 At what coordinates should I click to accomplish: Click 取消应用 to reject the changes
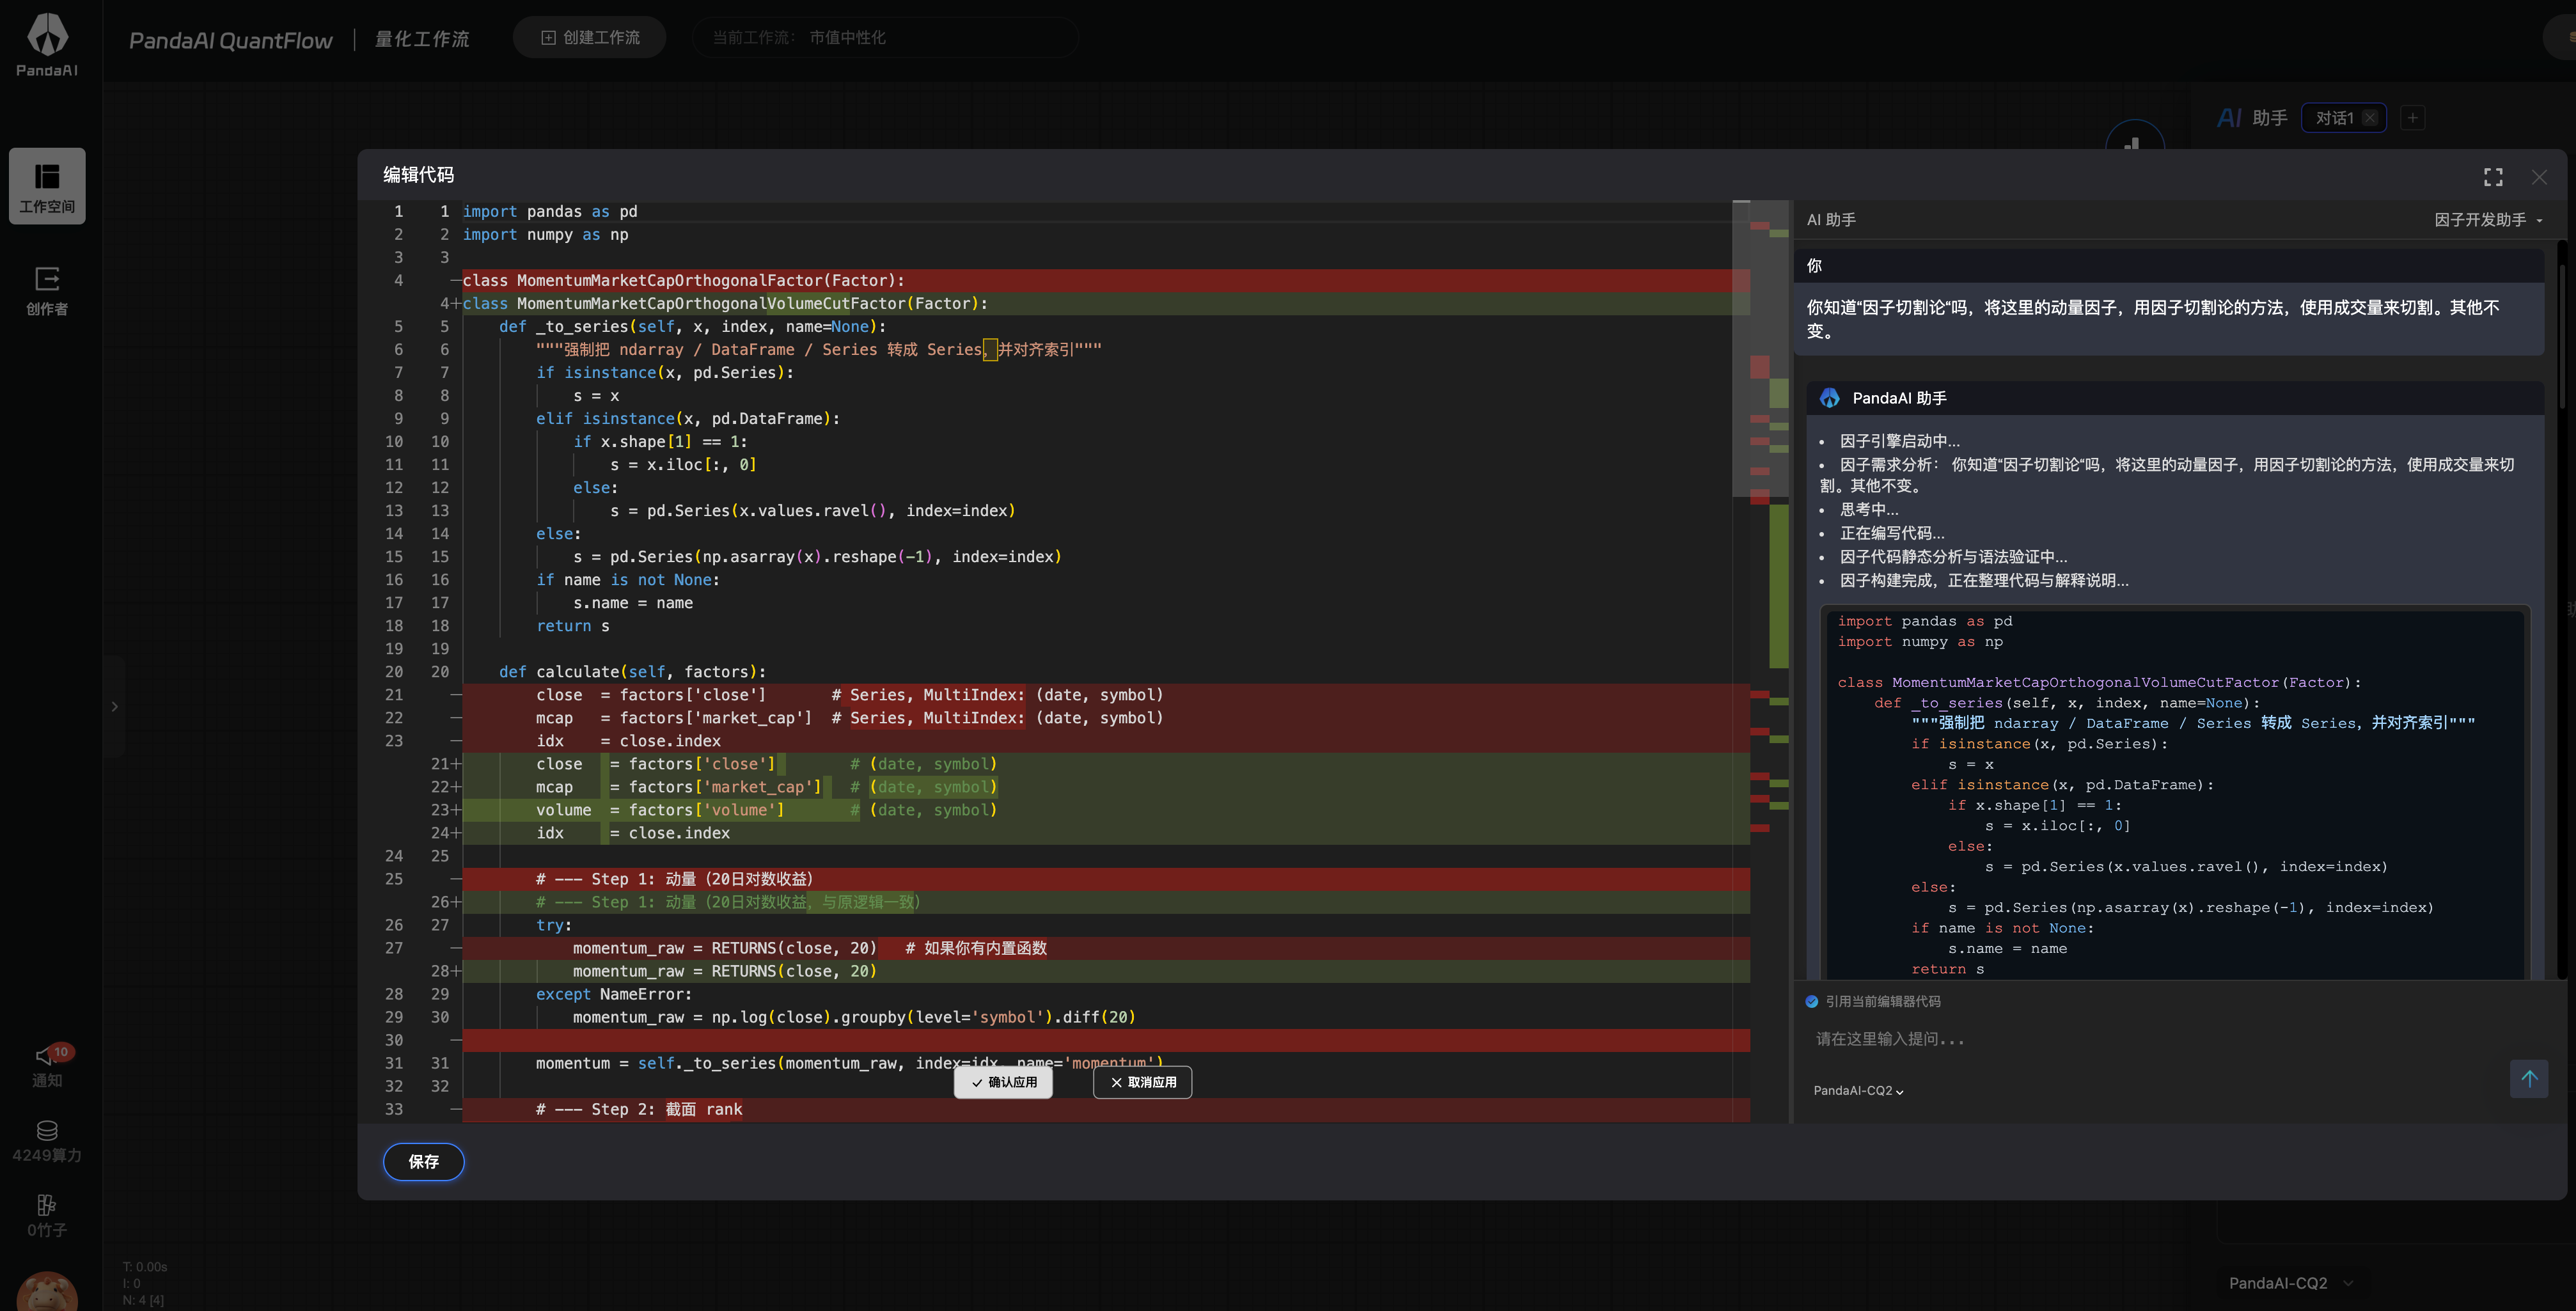[x=1143, y=1082]
